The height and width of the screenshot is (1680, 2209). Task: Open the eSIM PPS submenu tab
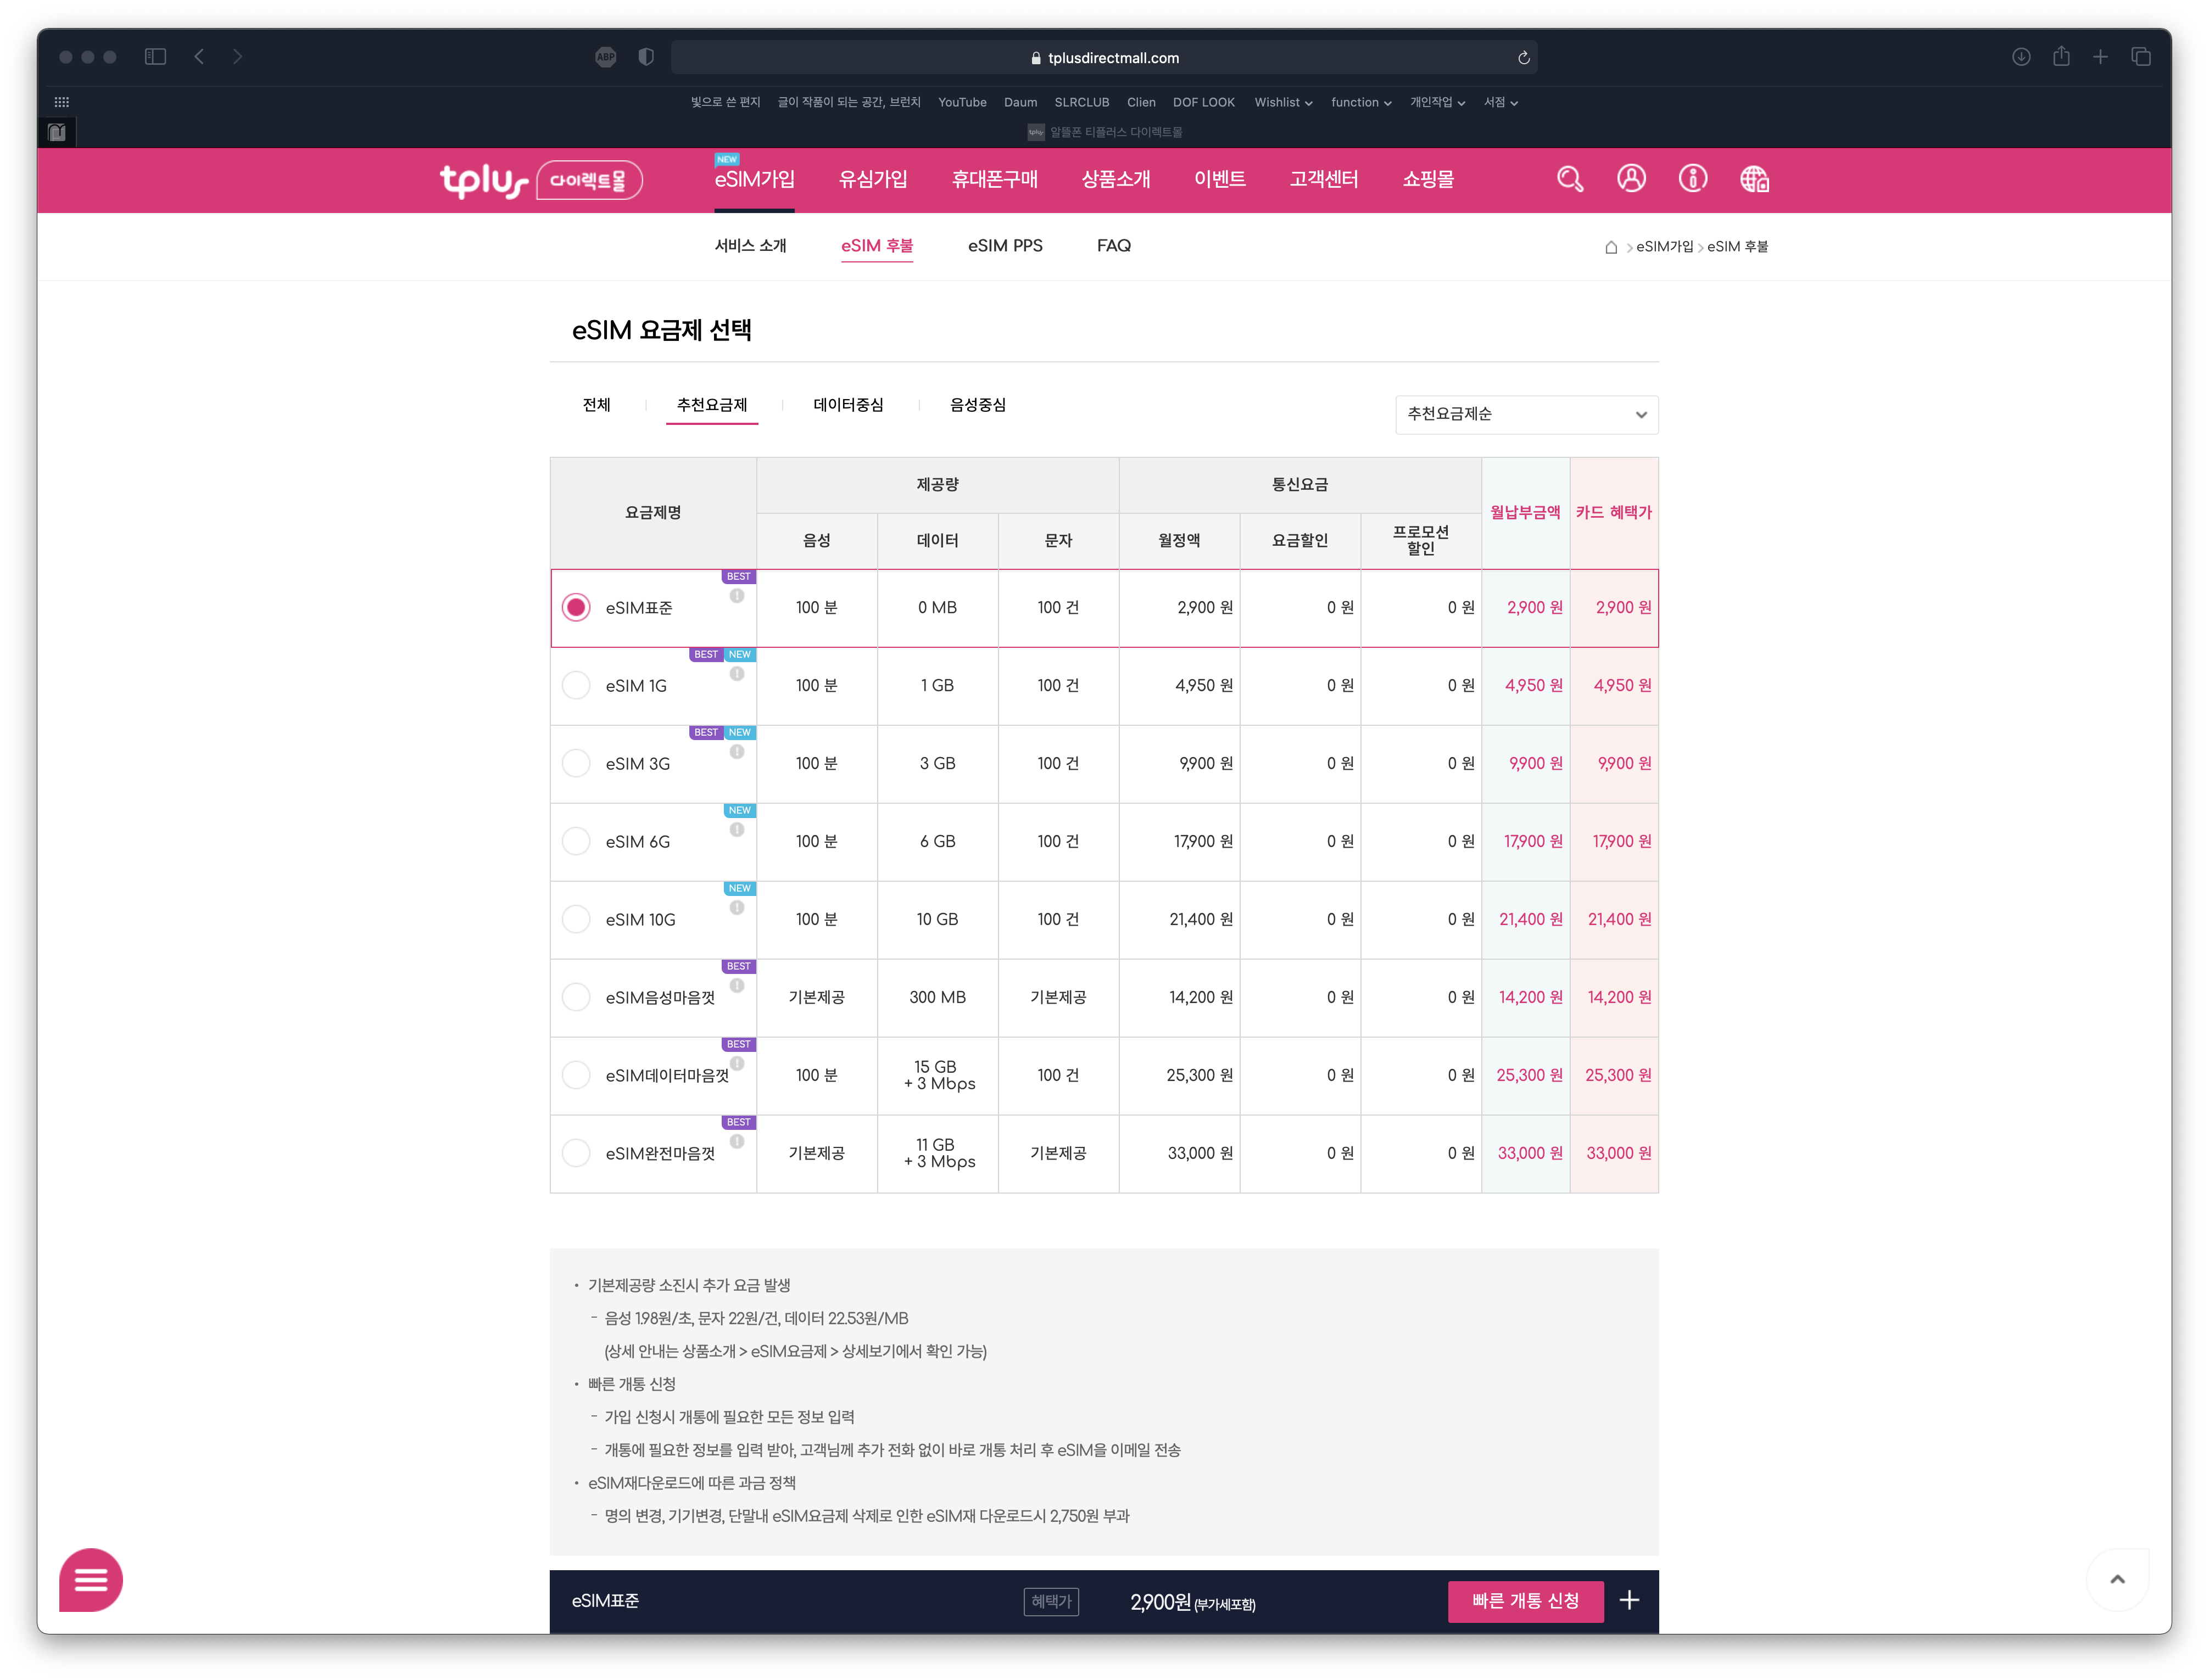1005,246
